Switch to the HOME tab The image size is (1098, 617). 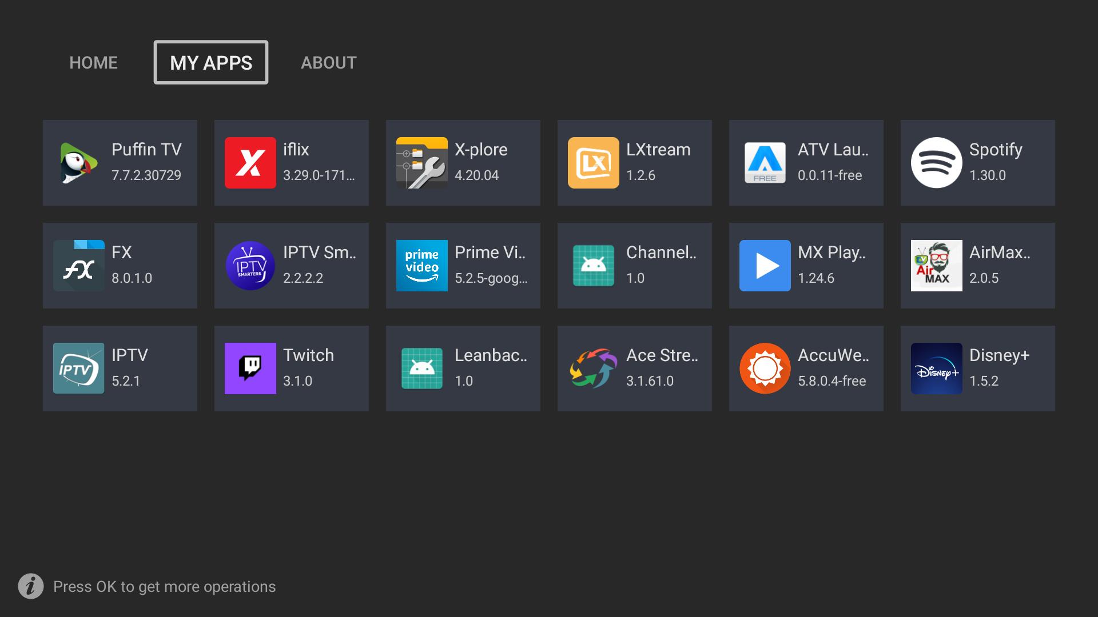point(93,62)
